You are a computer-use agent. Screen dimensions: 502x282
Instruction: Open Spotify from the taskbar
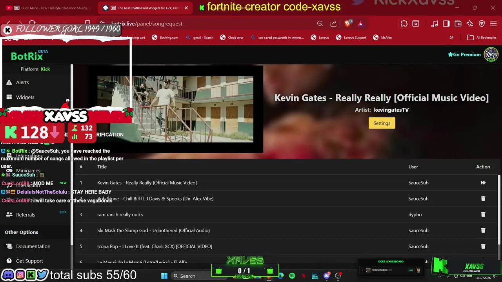(292, 276)
